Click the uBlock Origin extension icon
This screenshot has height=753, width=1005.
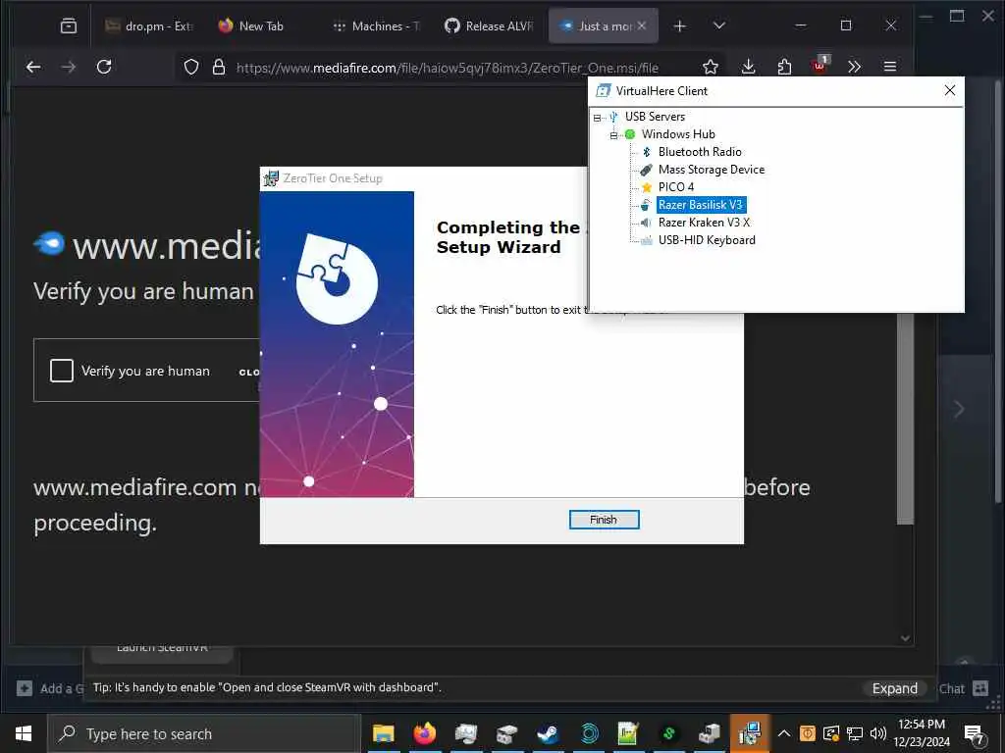click(x=820, y=66)
